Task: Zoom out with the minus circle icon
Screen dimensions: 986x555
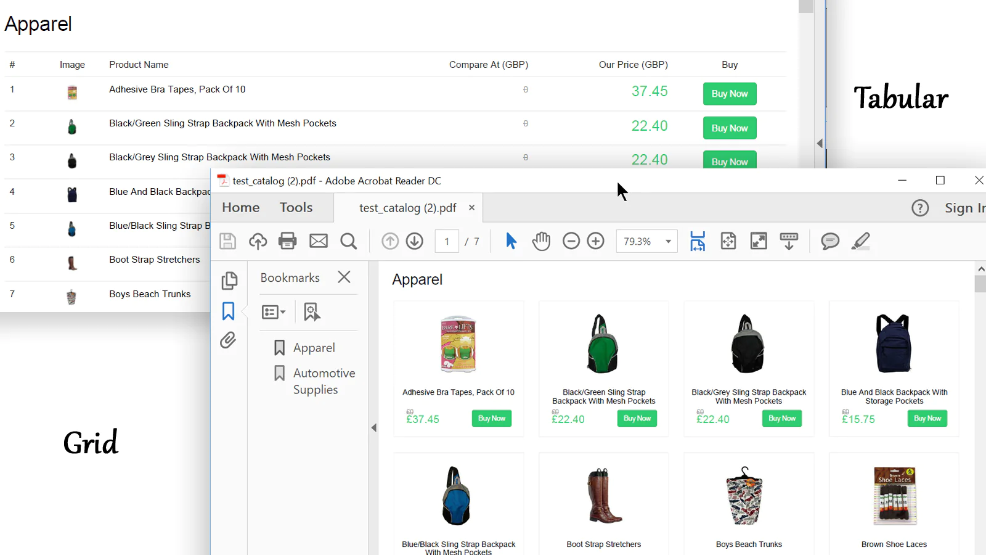Action: pyautogui.click(x=571, y=241)
